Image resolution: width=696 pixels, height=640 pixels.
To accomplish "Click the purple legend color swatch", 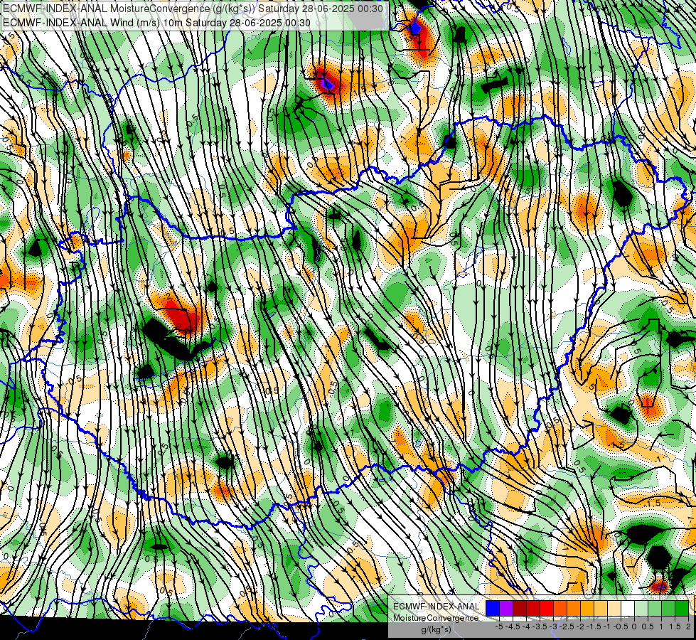I will [x=506, y=608].
